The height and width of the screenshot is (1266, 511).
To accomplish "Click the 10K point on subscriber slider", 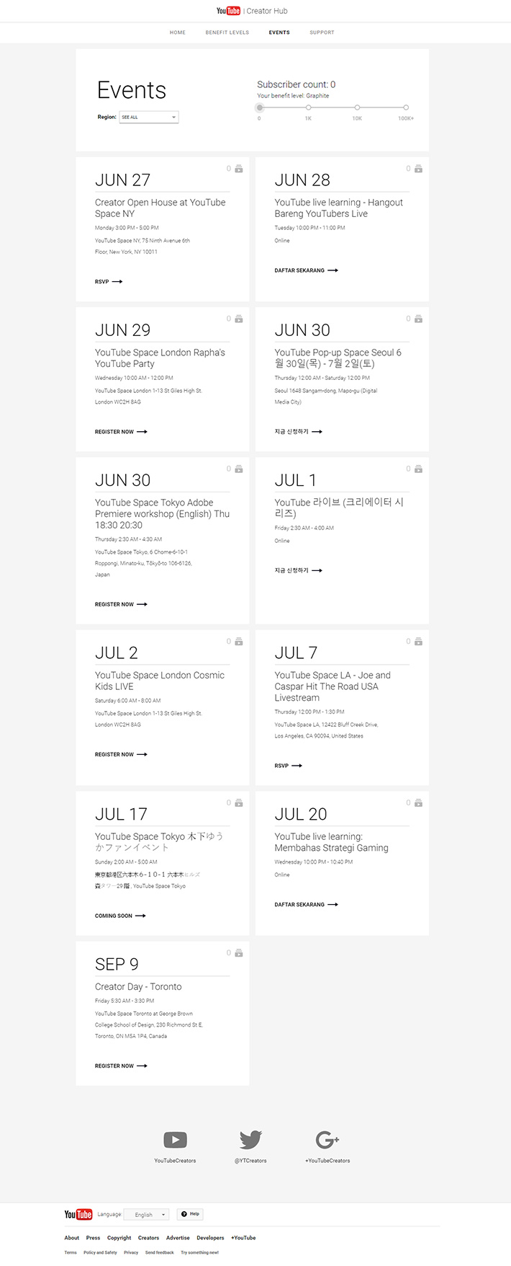I will (x=357, y=107).
